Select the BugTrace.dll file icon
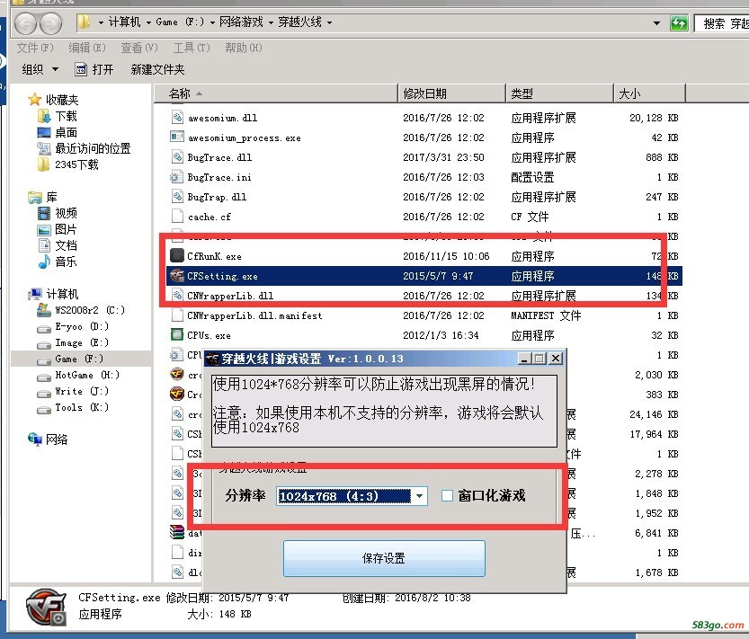Screen dimensions: 749x639 click(177, 157)
